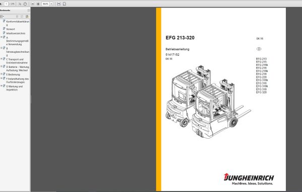Click EFG 320 in the model list

click(x=261, y=92)
